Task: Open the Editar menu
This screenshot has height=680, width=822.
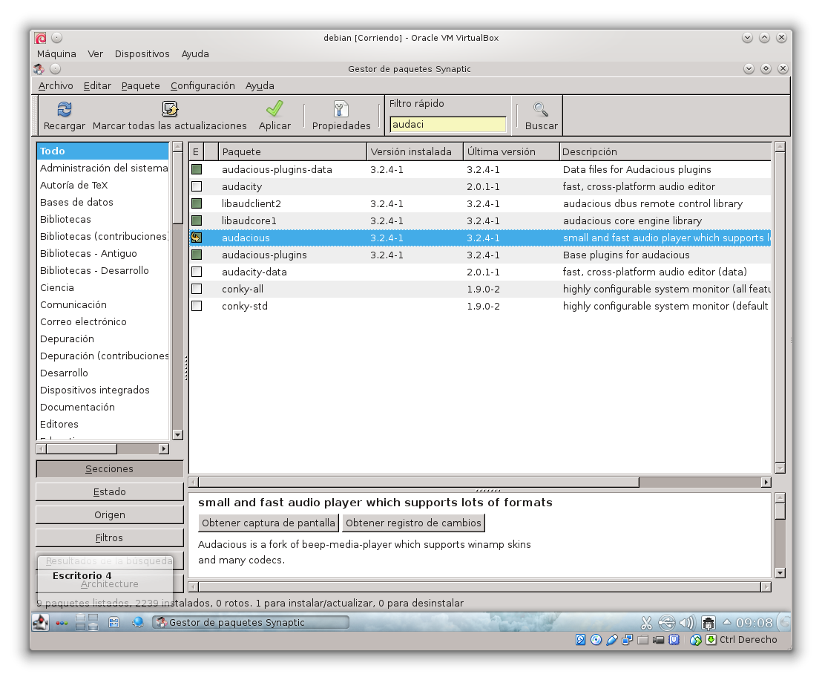Action: (97, 85)
